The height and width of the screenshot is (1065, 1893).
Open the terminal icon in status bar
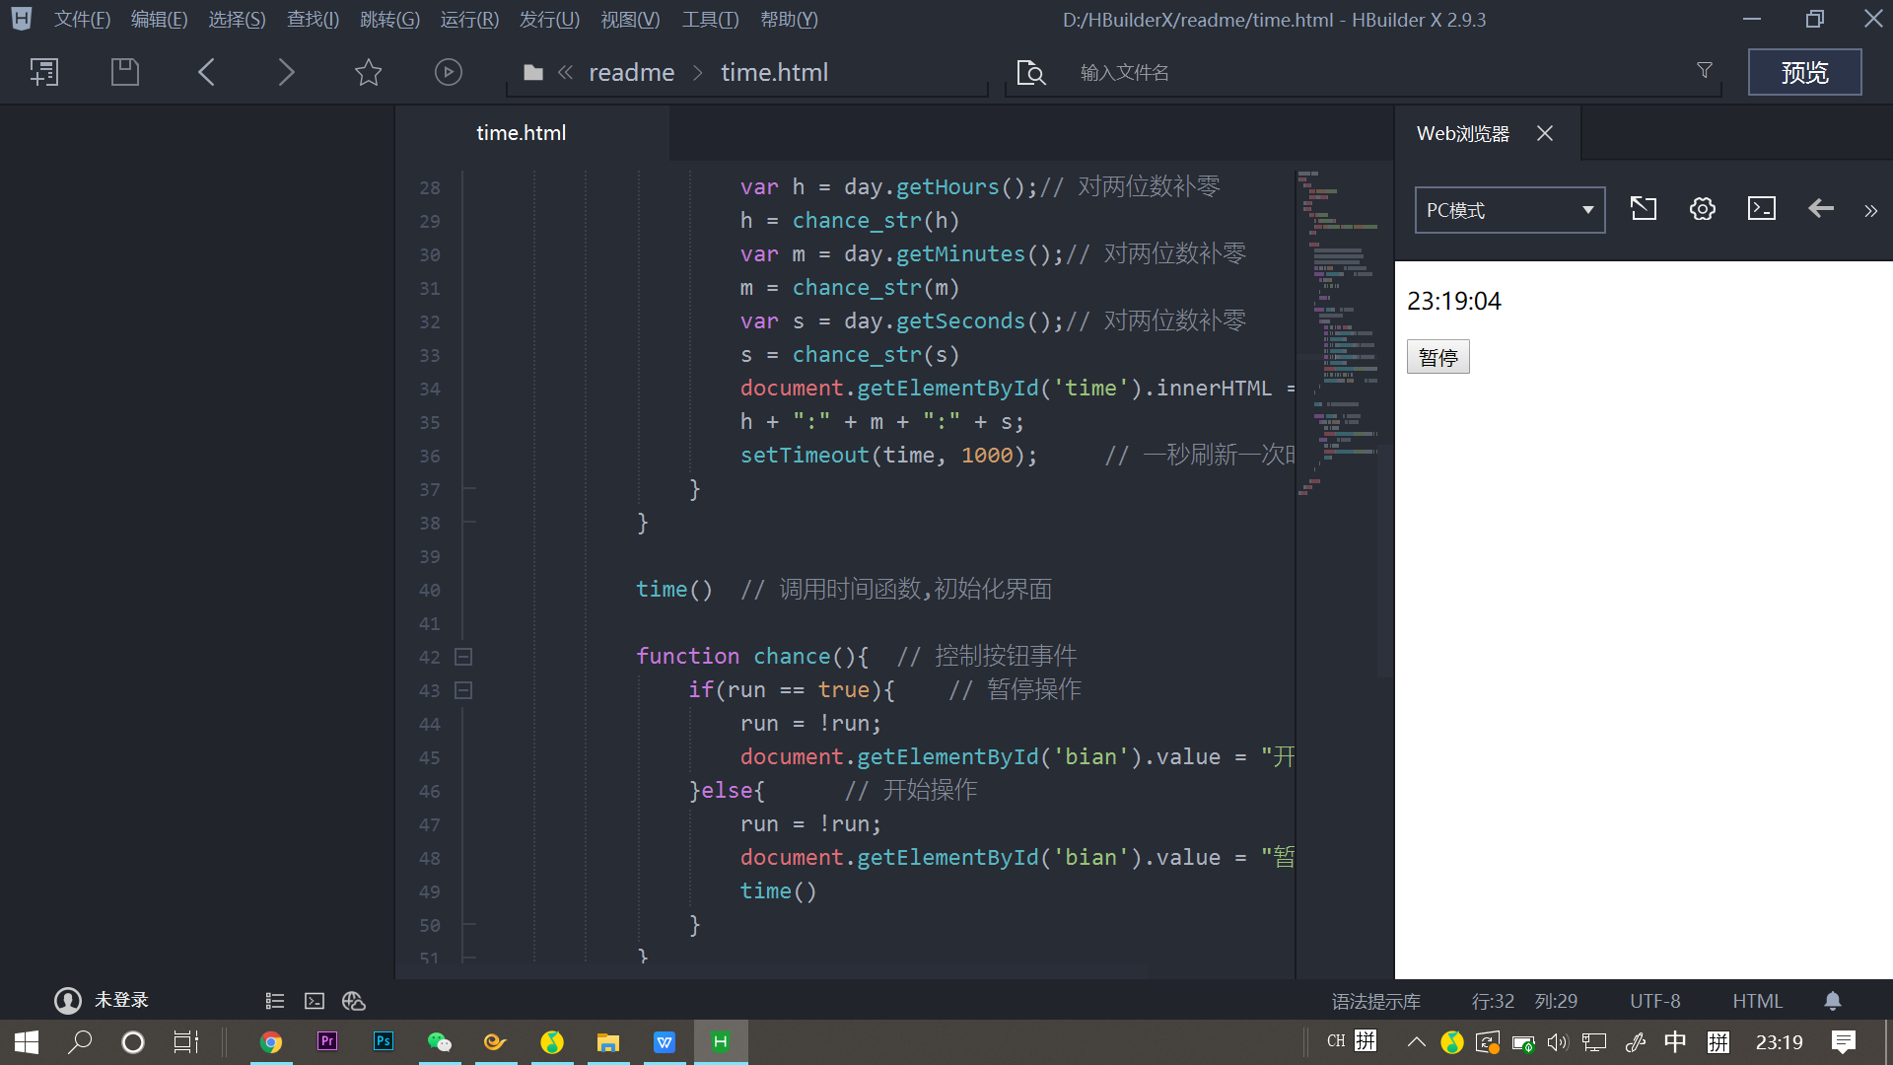point(315,1001)
